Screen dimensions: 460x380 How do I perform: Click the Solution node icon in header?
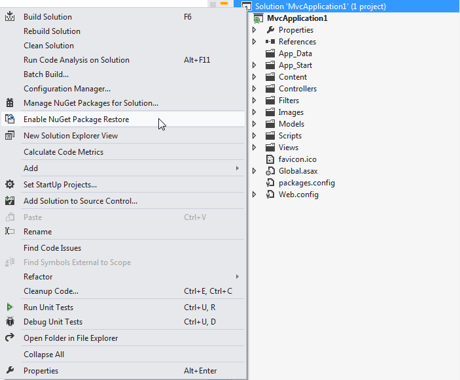click(247, 6)
